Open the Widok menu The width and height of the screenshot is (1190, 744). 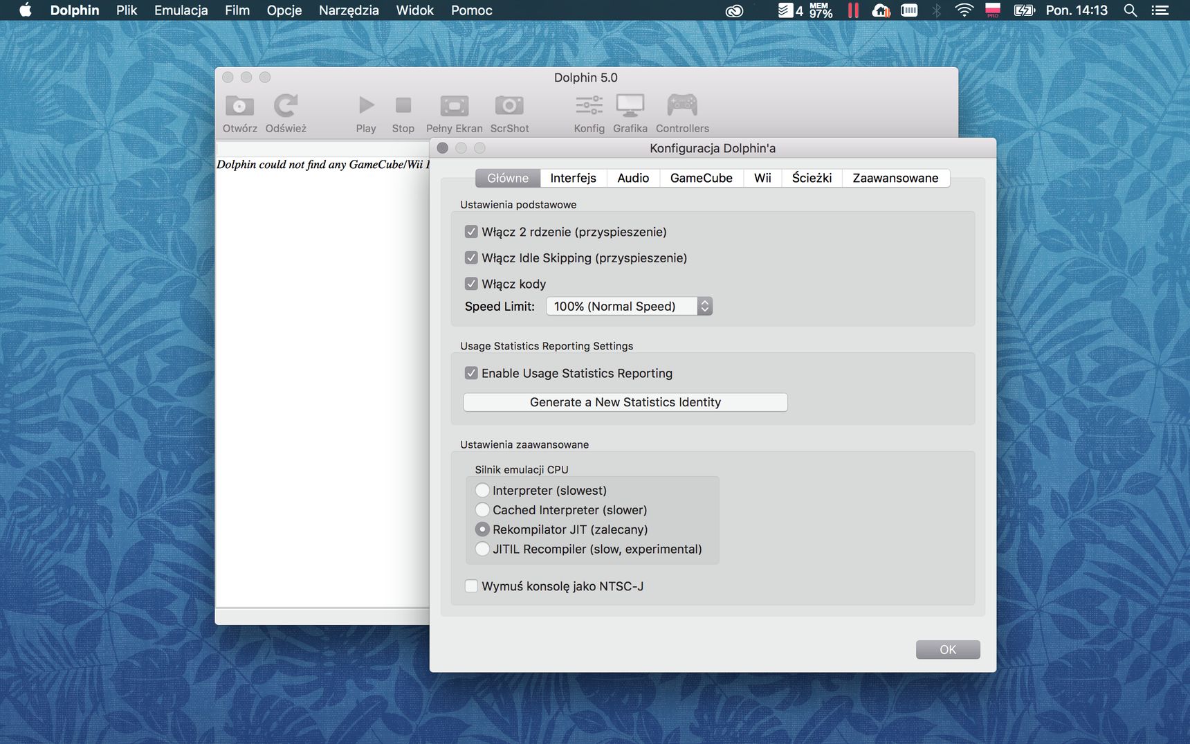click(414, 10)
